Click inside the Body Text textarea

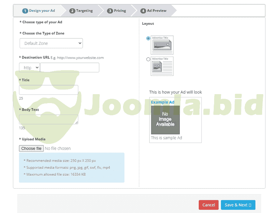tap(48, 120)
